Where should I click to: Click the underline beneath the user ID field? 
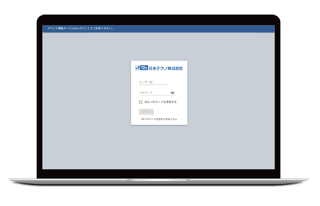click(x=153, y=85)
